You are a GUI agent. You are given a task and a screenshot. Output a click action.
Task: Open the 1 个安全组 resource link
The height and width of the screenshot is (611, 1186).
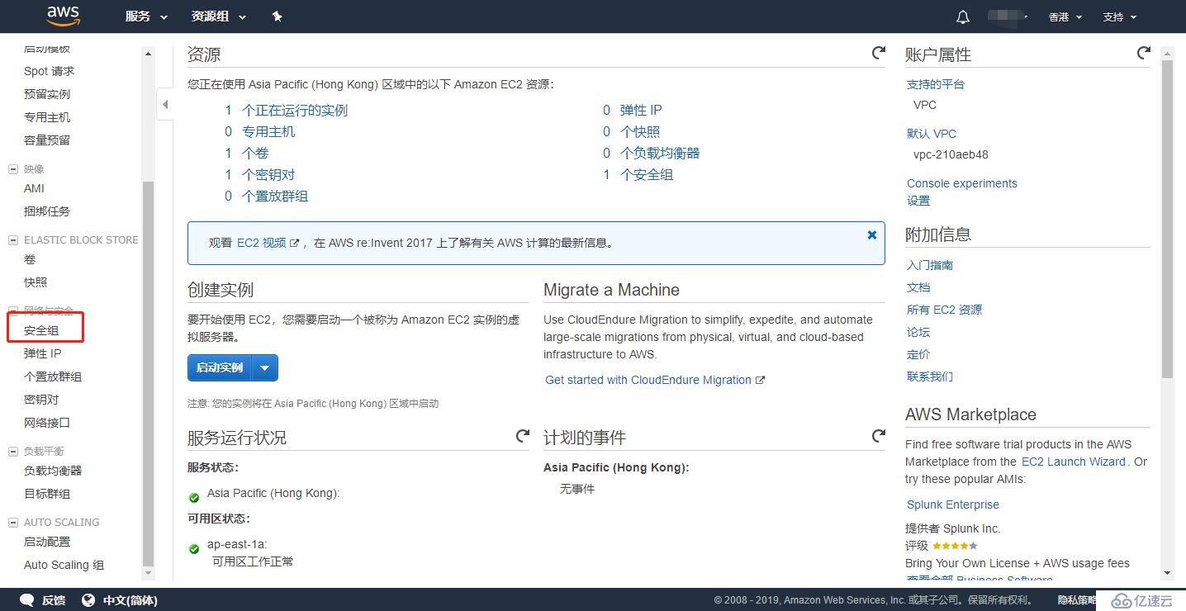[638, 174]
